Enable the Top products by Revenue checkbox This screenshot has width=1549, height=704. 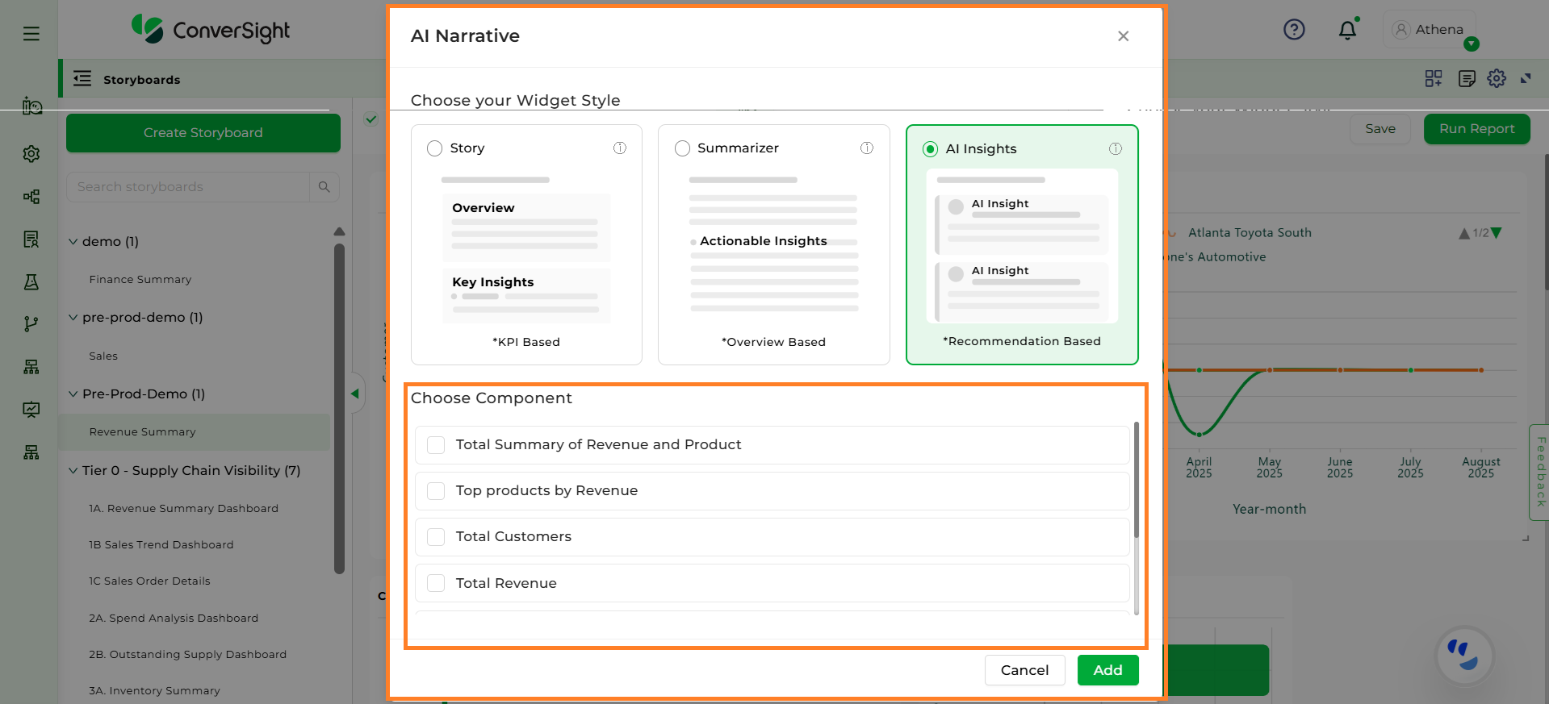coord(436,491)
